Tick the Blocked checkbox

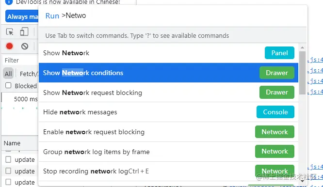click(x=8, y=85)
